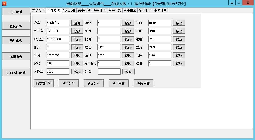Screen dimensions: 255x140
Task: Focus the 物伤 input field
Action: click(109, 47)
